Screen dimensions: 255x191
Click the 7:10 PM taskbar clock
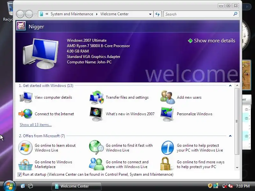243,186
